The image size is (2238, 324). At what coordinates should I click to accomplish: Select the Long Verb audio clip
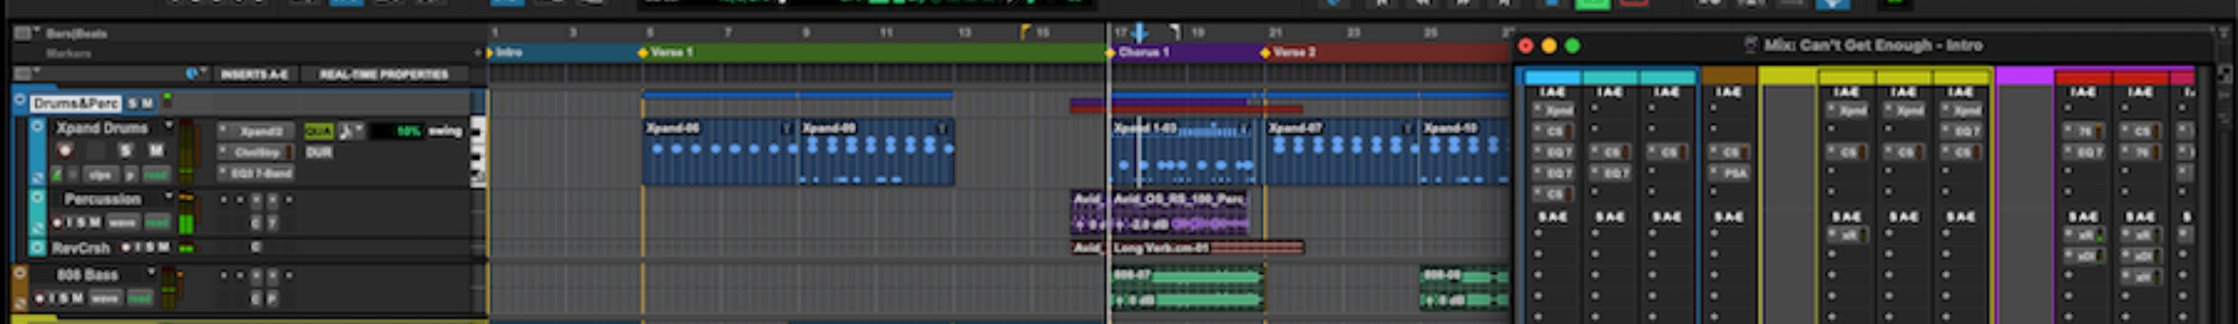click(x=1207, y=249)
